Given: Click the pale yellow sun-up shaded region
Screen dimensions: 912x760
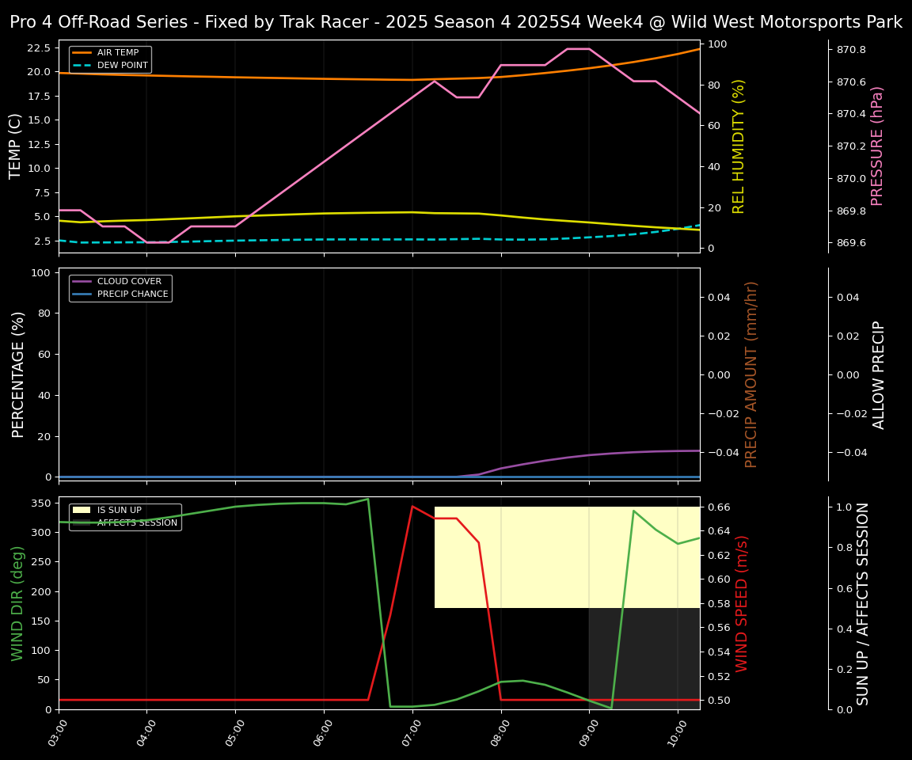Looking at the screenshot, I should click(x=566, y=557).
